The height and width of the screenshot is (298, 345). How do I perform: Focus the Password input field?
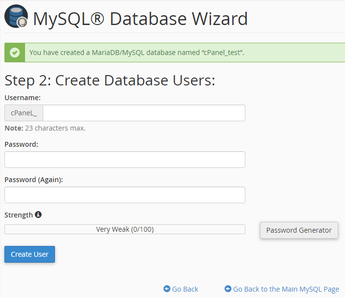125,160
